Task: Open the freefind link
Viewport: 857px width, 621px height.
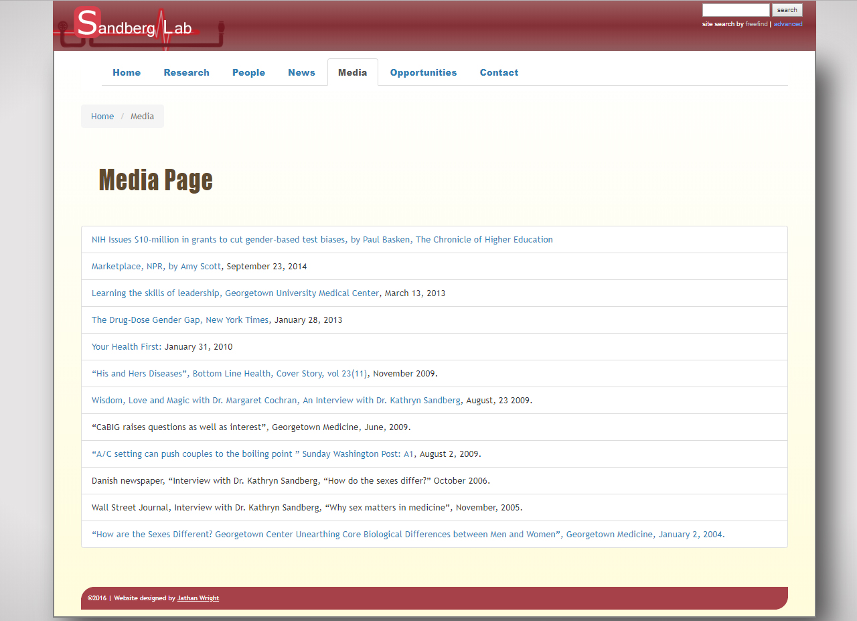Action: tap(756, 24)
